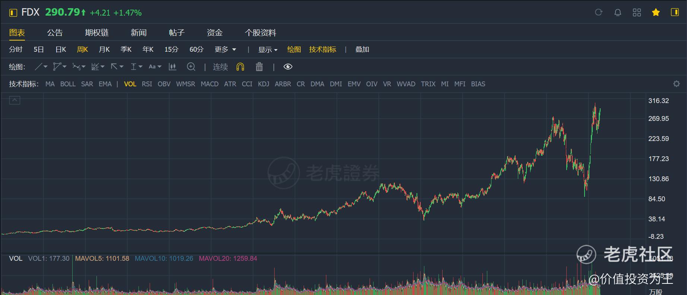Image resolution: width=687 pixels, height=295 pixels.
Task: Click the 叠加 overlay button
Action: click(x=362, y=49)
